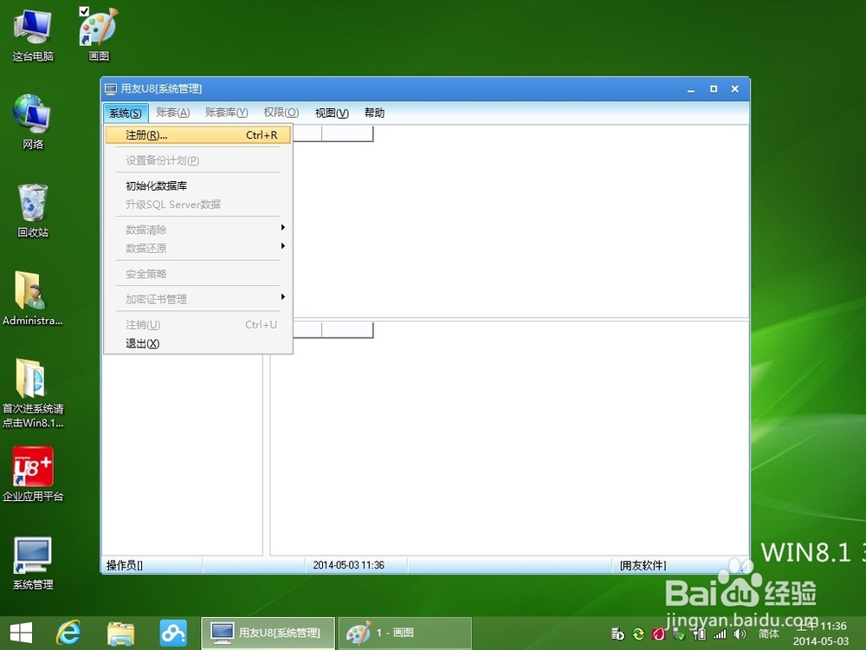Select the 首次进系统请点击Win8.1 folder icon

coord(33,393)
